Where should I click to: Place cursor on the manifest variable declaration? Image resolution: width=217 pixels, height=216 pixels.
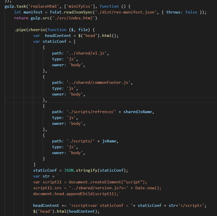tap(33, 12)
